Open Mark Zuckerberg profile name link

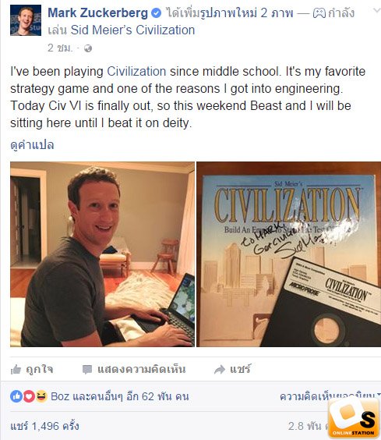pyautogui.click(x=98, y=13)
